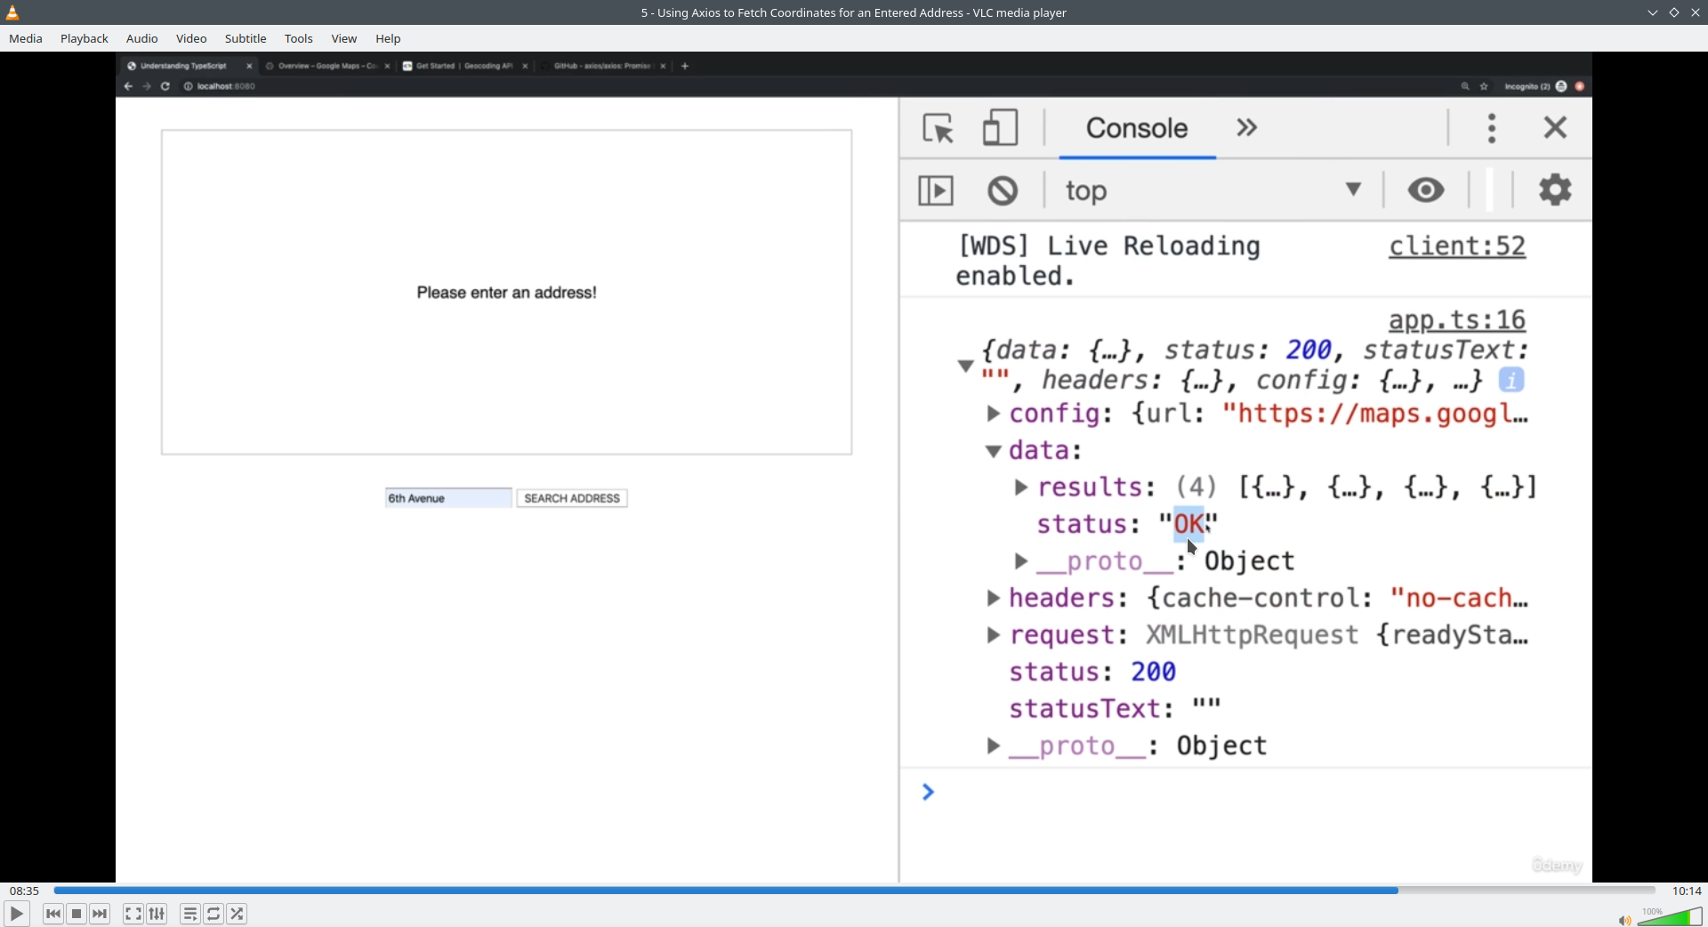Toggle fullscreen video mode

click(133, 914)
